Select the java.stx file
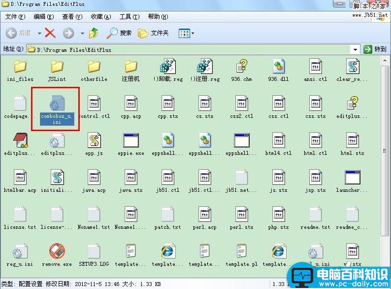The width and height of the screenshot is (391, 289). tap(131, 181)
